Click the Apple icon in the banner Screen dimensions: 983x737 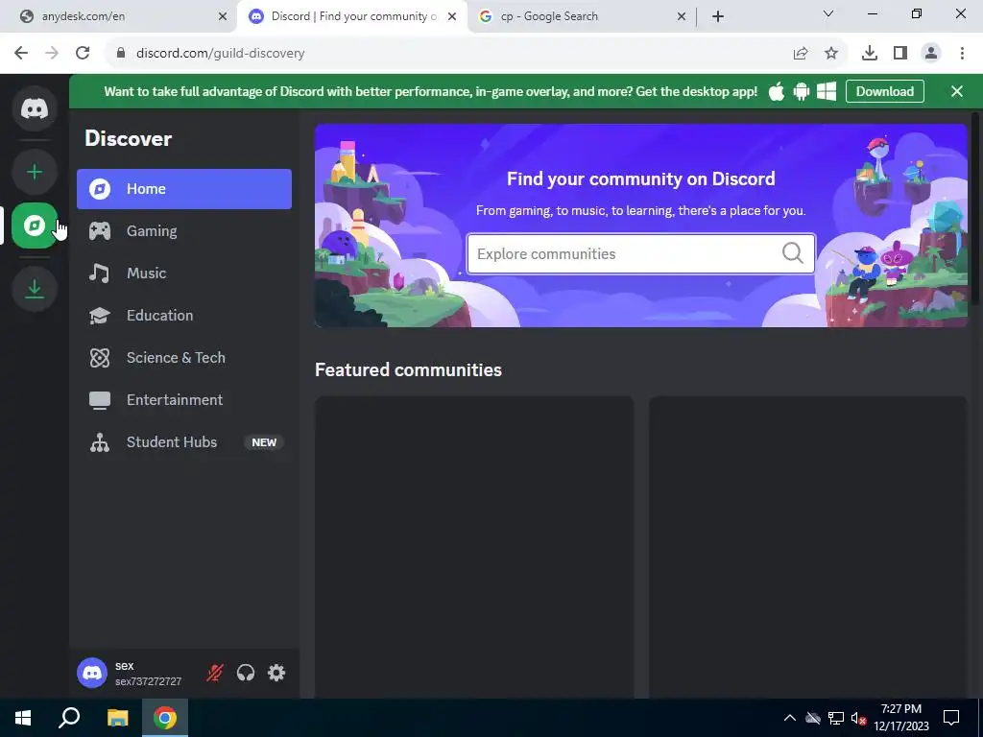click(x=777, y=91)
